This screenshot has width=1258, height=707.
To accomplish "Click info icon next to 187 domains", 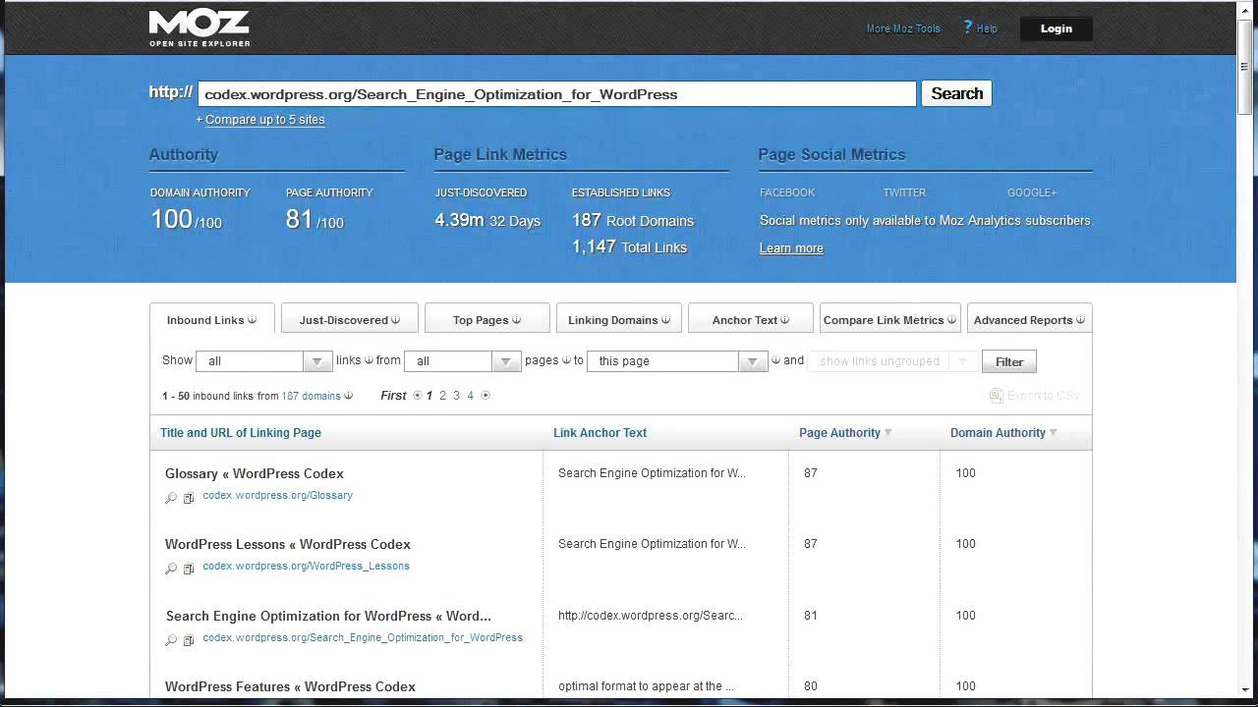I will point(348,396).
